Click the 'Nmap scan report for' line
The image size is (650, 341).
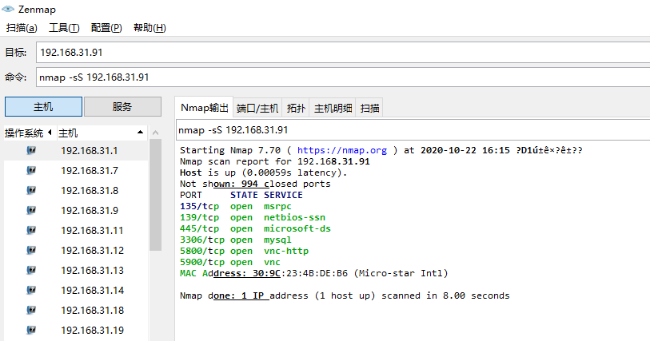click(274, 161)
